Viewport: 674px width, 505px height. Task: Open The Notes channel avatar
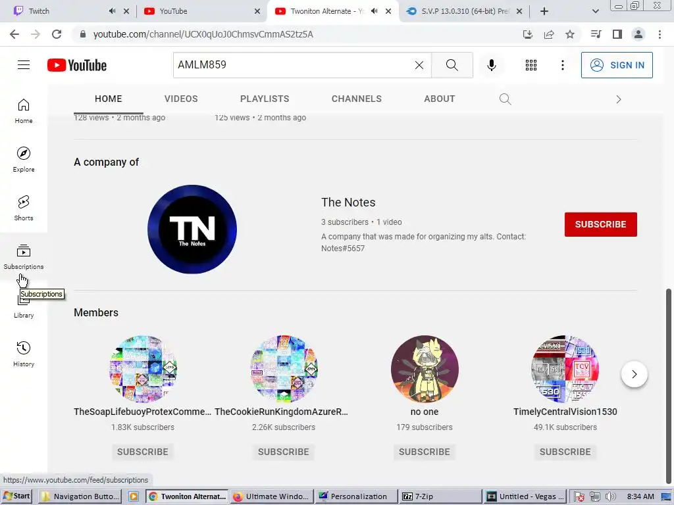(x=192, y=229)
